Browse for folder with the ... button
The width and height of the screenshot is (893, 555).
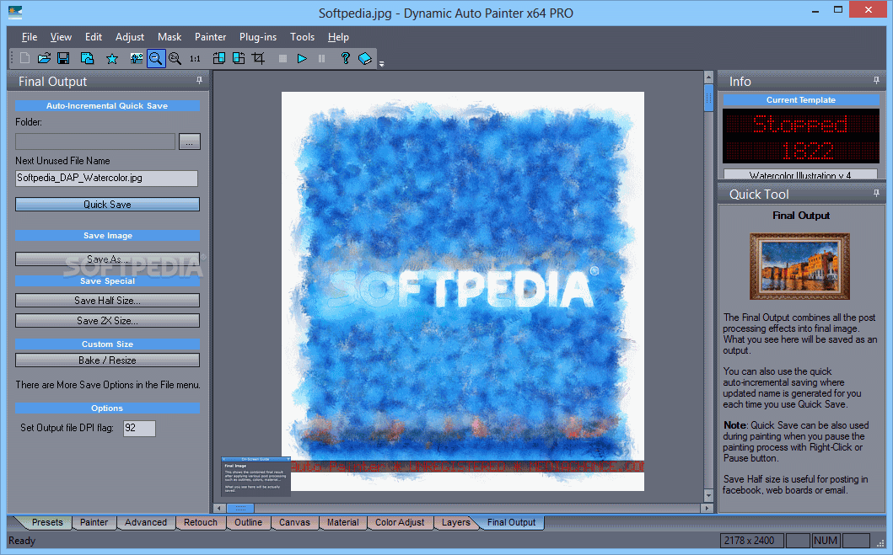(x=190, y=141)
